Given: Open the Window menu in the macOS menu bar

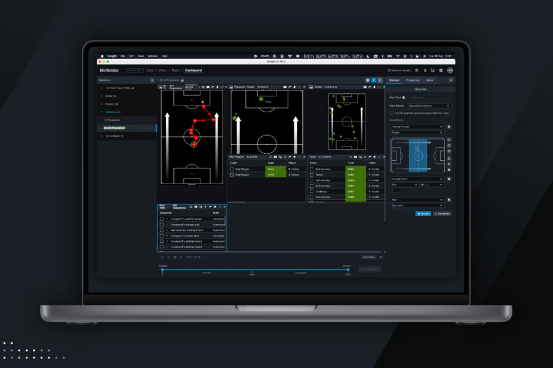Looking at the screenshot, I should click(x=151, y=55).
